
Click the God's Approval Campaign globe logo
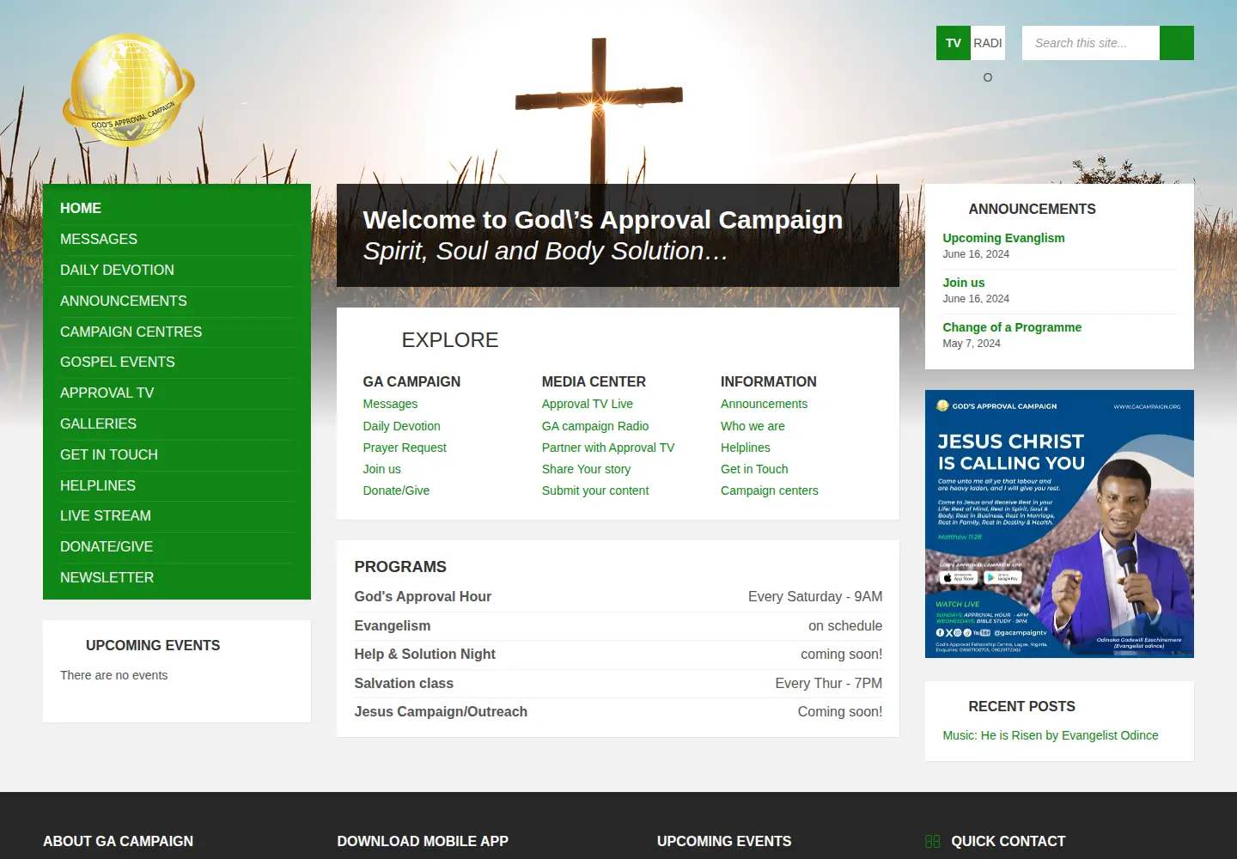point(129,90)
